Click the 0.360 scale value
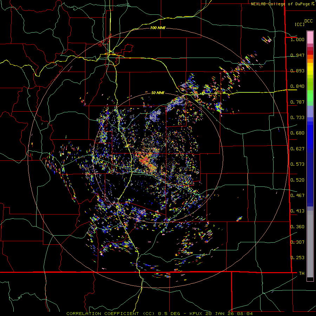 click(297, 227)
